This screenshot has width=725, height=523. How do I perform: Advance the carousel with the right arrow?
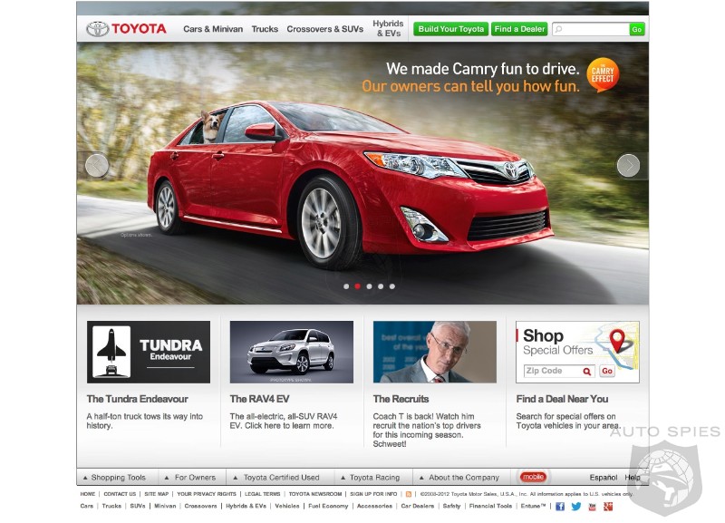[628, 165]
